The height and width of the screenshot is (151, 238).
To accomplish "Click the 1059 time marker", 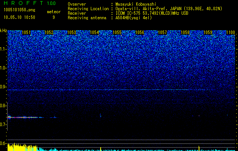I will (208, 32).
